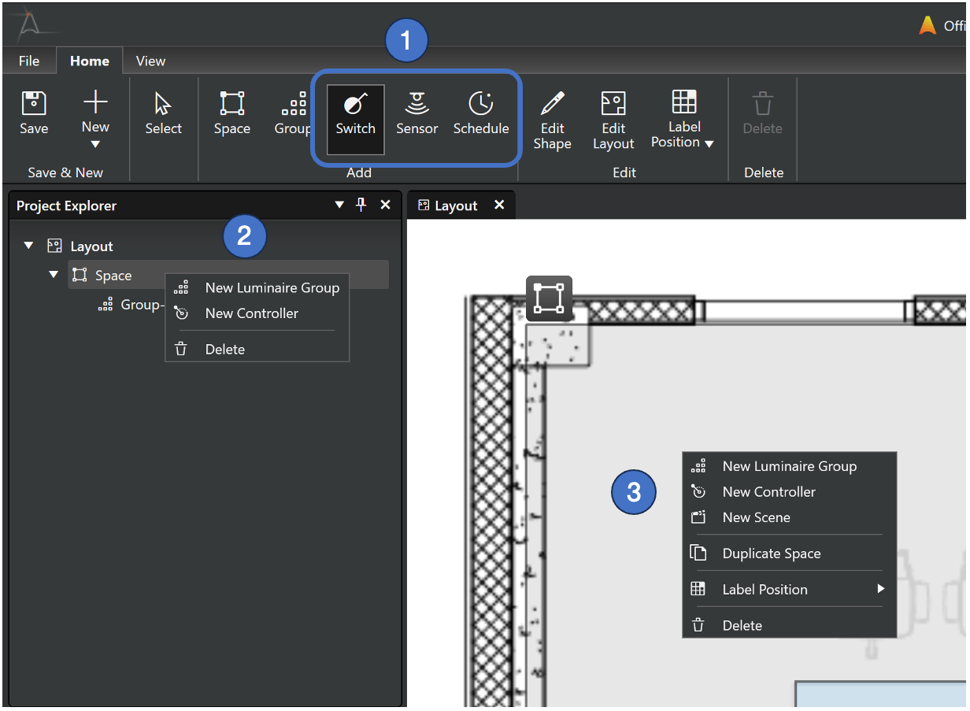Close the Project Explorer panel
970x711 pixels.
pyautogui.click(x=385, y=205)
